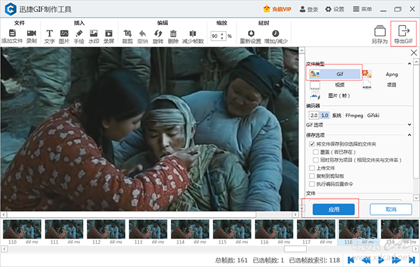Viewport: 420px width, 267px height.
Task: Go to previous frame playback button
Action: pos(366,260)
